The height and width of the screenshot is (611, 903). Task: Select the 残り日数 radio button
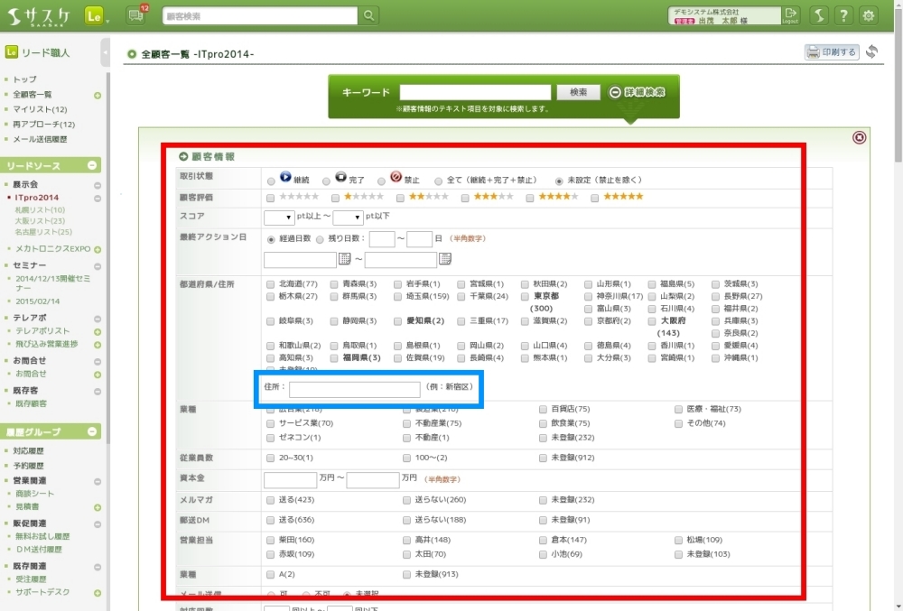pos(320,239)
